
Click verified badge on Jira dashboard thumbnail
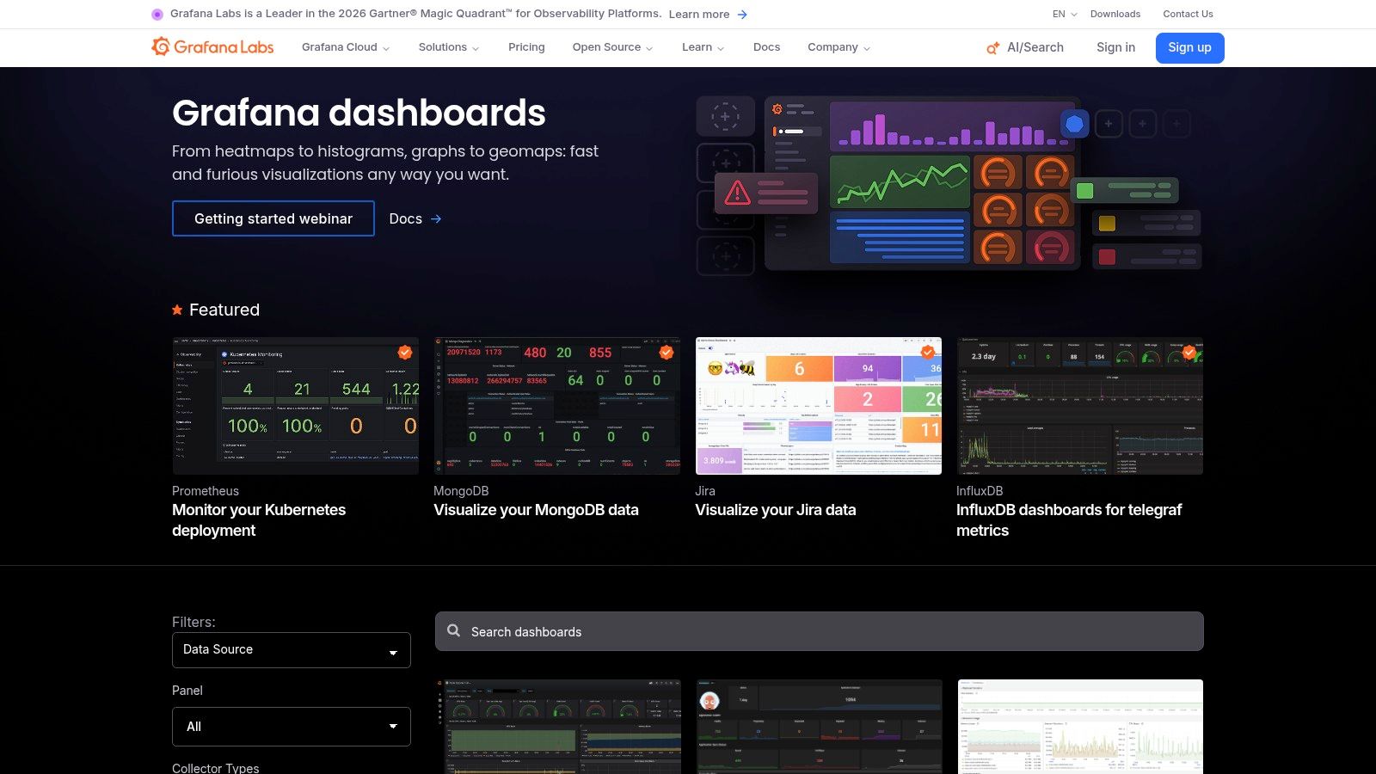click(927, 352)
